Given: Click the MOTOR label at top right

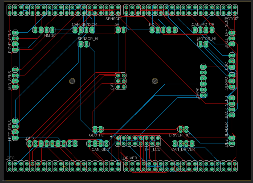Looking at the screenshot, I should coord(231,19).
